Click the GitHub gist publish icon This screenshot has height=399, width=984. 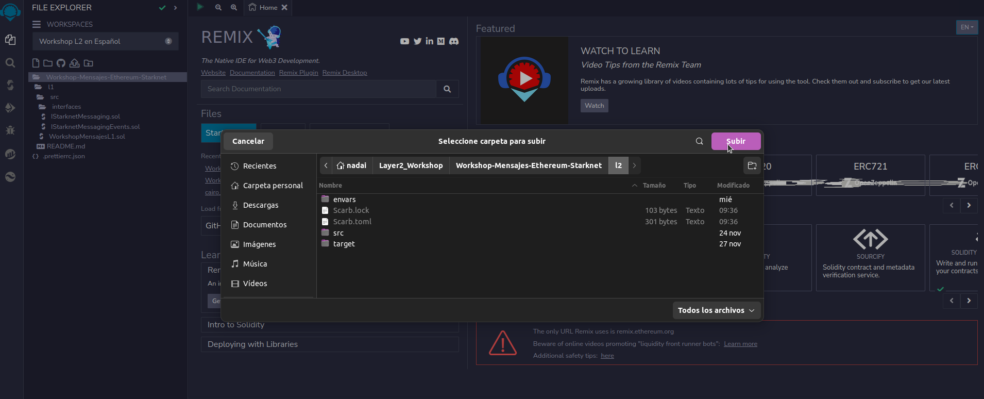click(x=61, y=63)
